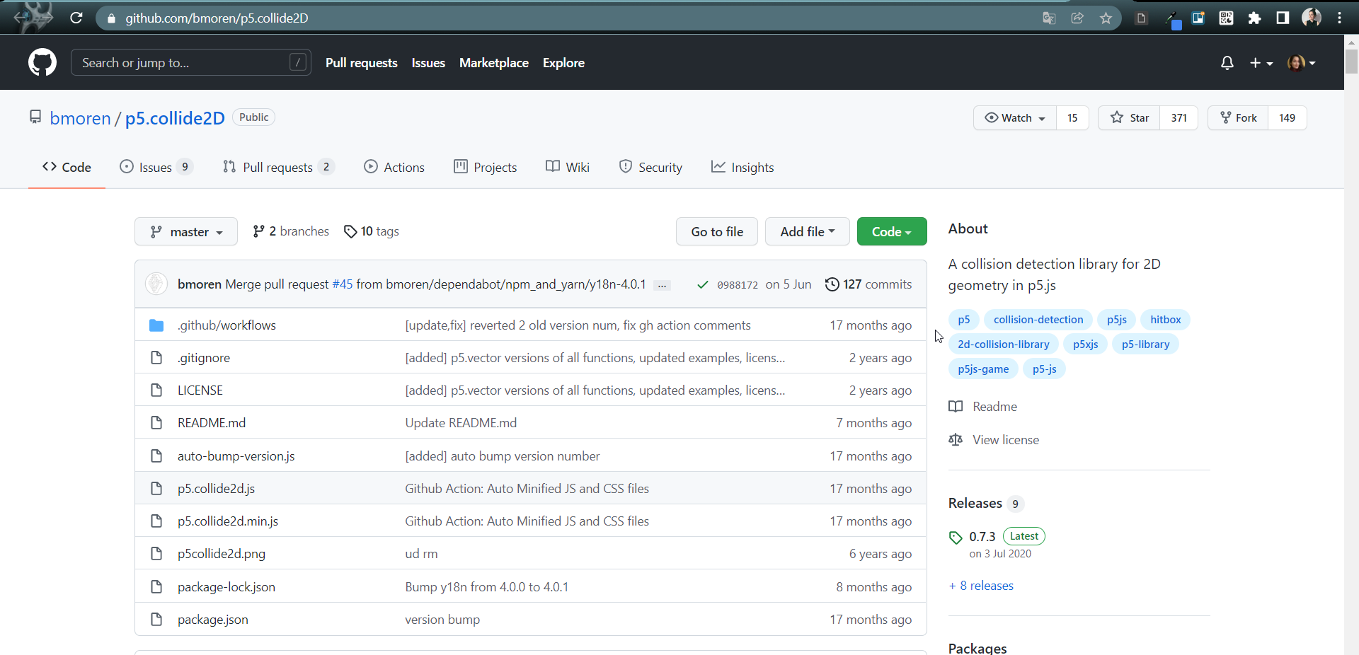Switch to the Issues tab

click(x=156, y=168)
